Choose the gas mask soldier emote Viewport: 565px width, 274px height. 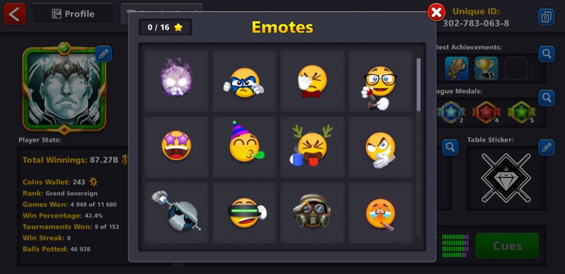pos(312,213)
